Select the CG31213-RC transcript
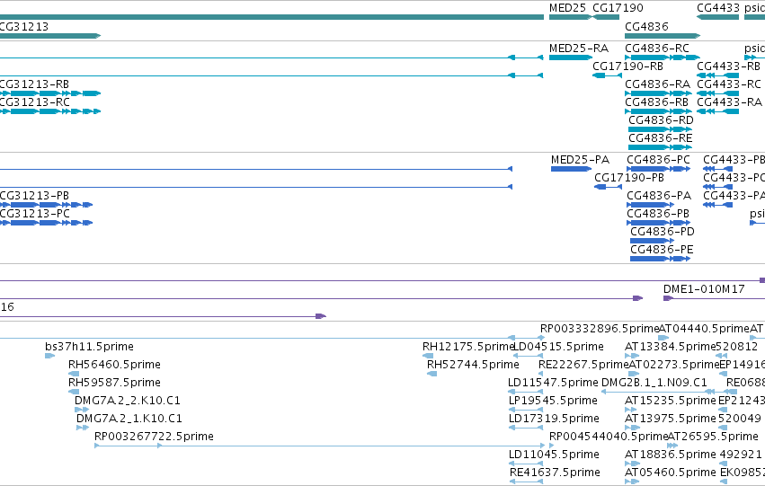The width and height of the screenshot is (765, 486). [49, 111]
